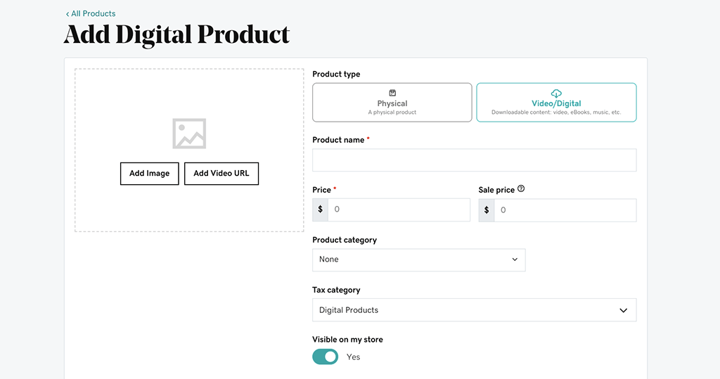Screen dimensions: 720x379
Task: Focus the Product name text field
Action: 474,160
